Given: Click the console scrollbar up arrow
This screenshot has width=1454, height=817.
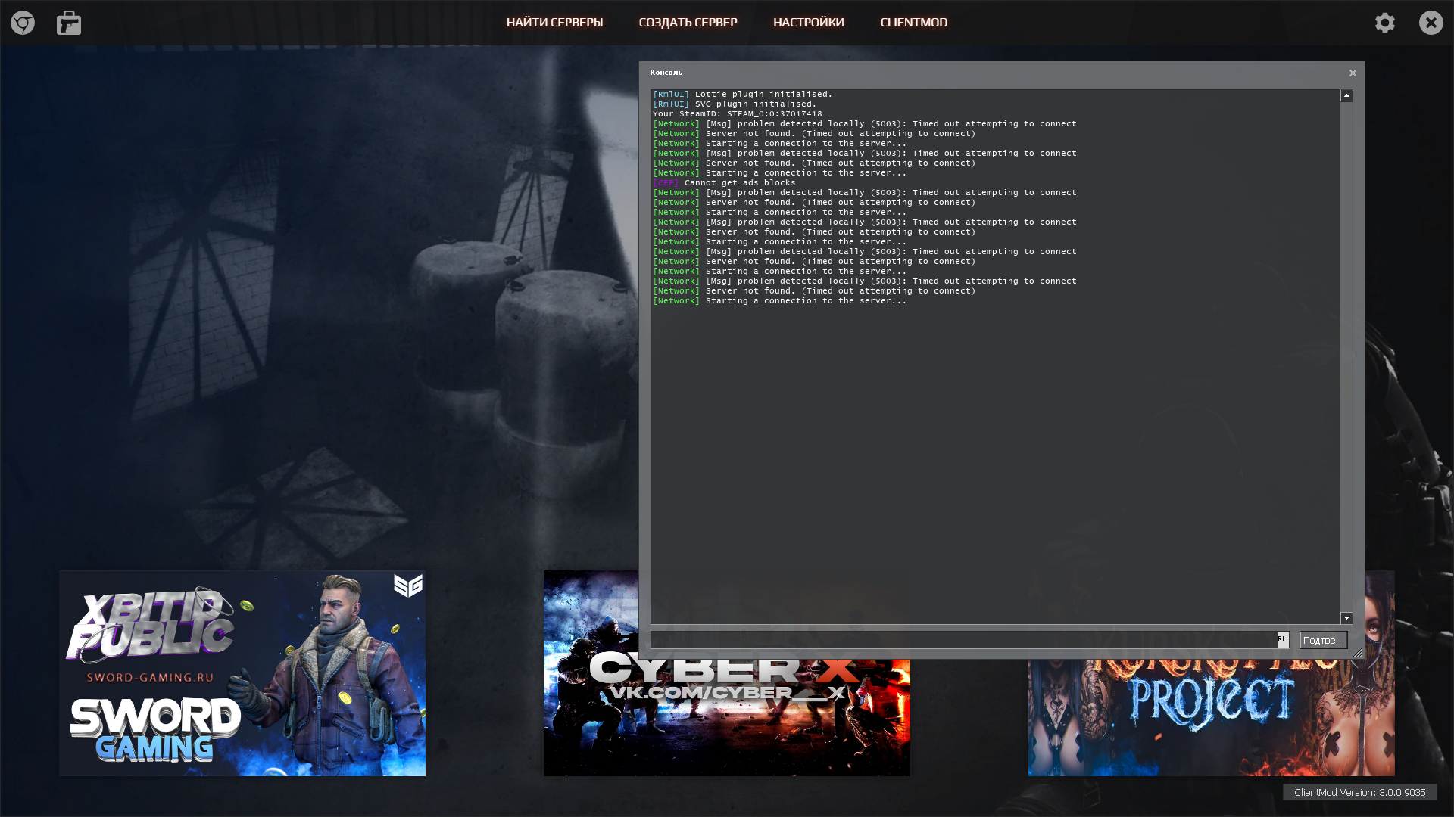Looking at the screenshot, I should pyautogui.click(x=1346, y=96).
